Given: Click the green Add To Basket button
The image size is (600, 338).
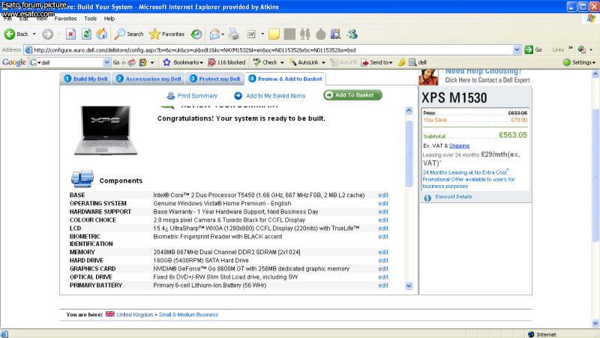Looking at the screenshot, I should [x=352, y=95].
